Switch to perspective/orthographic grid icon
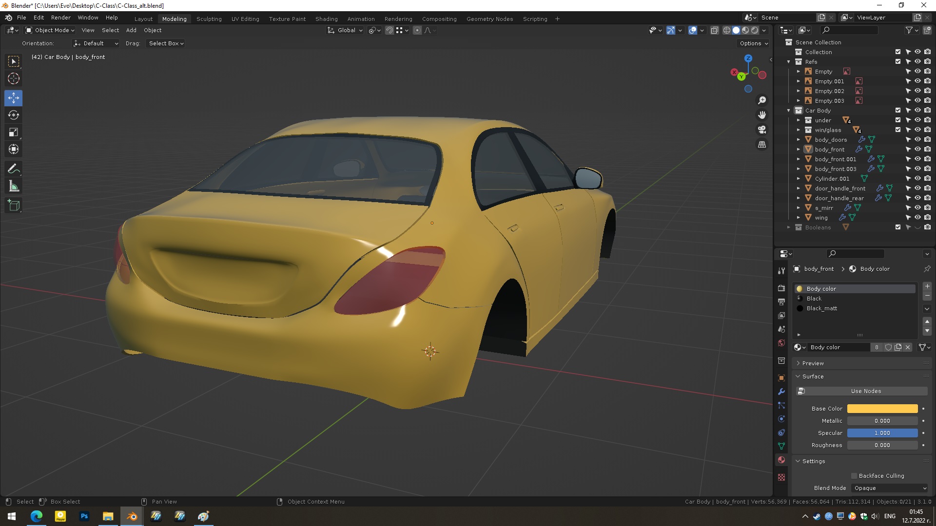The height and width of the screenshot is (526, 936). point(762,145)
